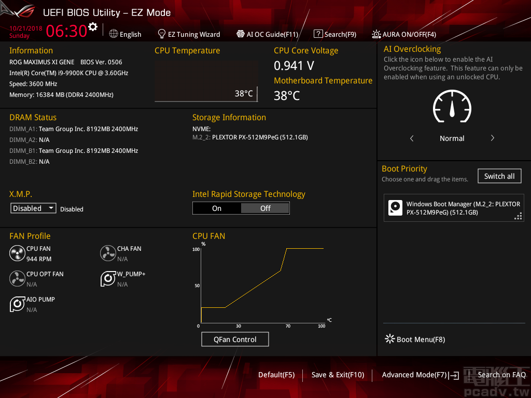Open date and time settings gear
Image resolution: width=531 pixels, height=398 pixels.
pos(93,27)
